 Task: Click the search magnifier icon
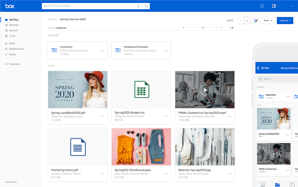[146, 6]
